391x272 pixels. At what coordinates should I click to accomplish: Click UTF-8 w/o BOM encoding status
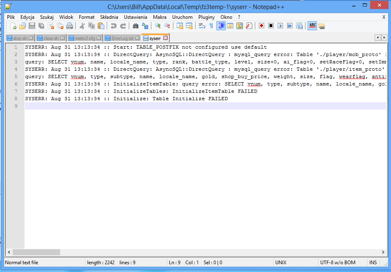click(342, 263)
